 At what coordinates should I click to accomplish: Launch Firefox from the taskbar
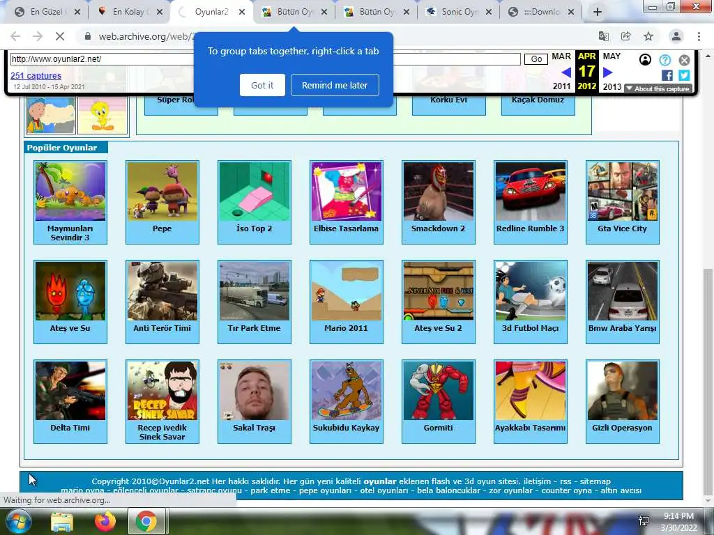coord(105,521)
